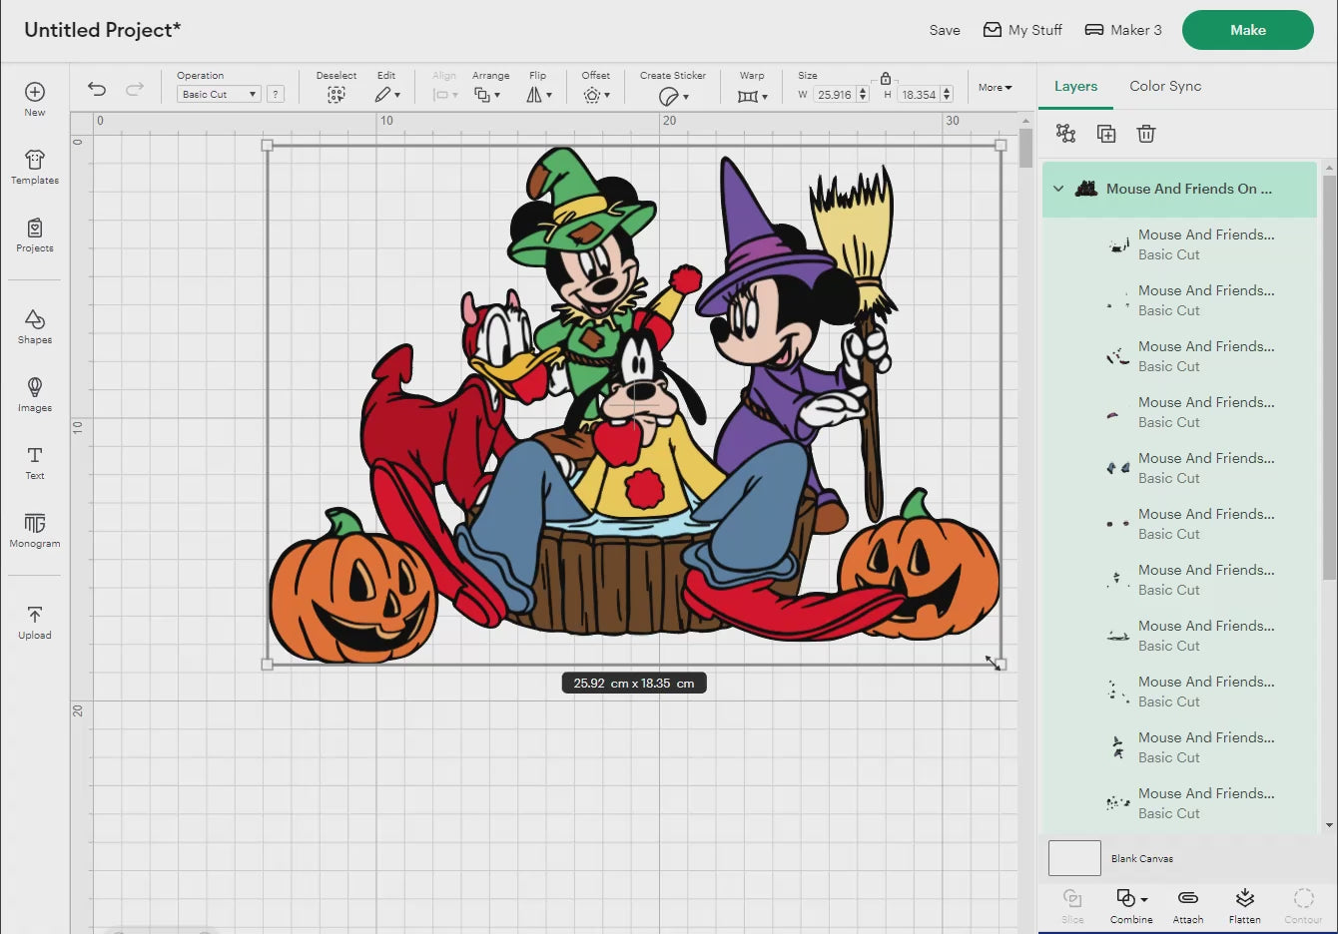
Task: Click the Slice tool
Action: click(x=1072, y=904)
